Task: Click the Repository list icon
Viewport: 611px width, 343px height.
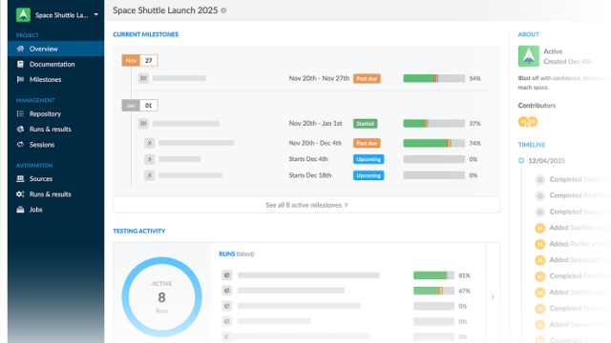Action: pos(20,114)
